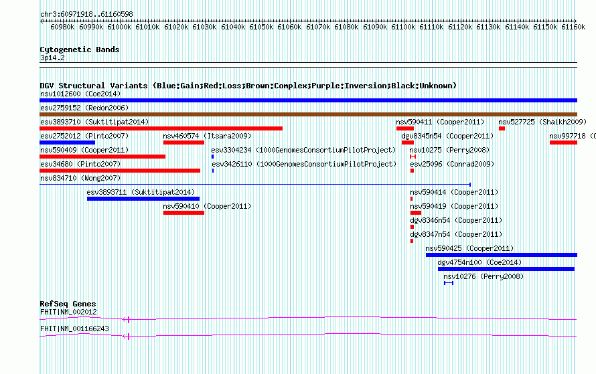The image size is (596, 374).
Task: Open nsv460574 (Itsara2009) variant
Action: click(x=207, y=136)
